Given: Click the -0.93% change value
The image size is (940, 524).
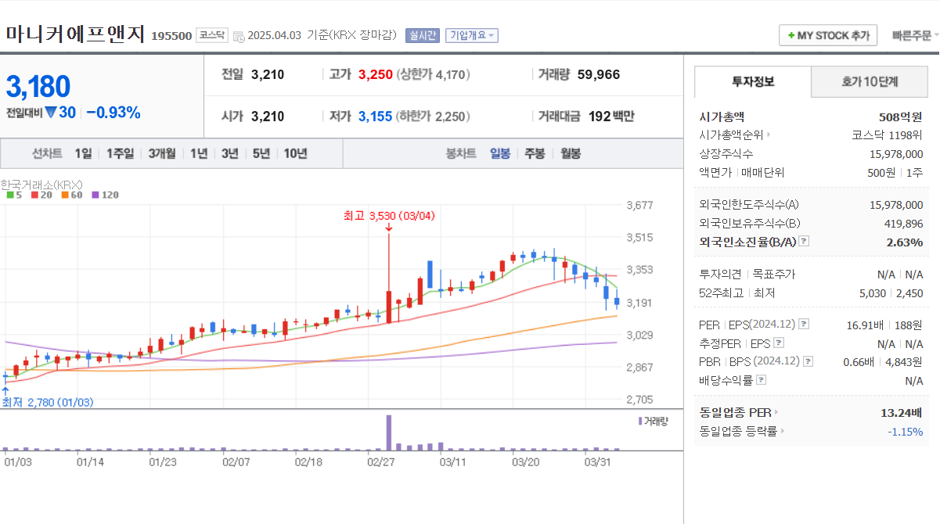Looking at the screenshot, I should tap(113, 113).
